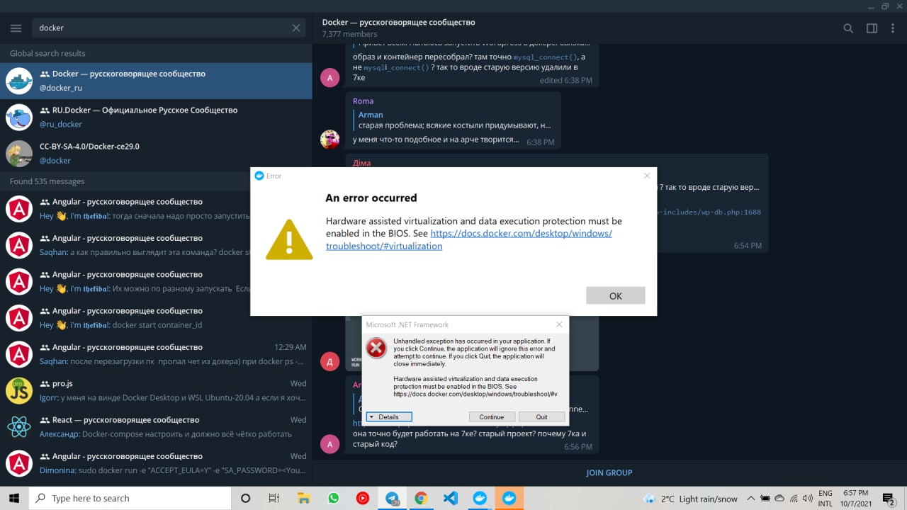Open Visual Studio Code from taskbar
This screenshot has height=510, width=907.
click(x=450, y=498)
